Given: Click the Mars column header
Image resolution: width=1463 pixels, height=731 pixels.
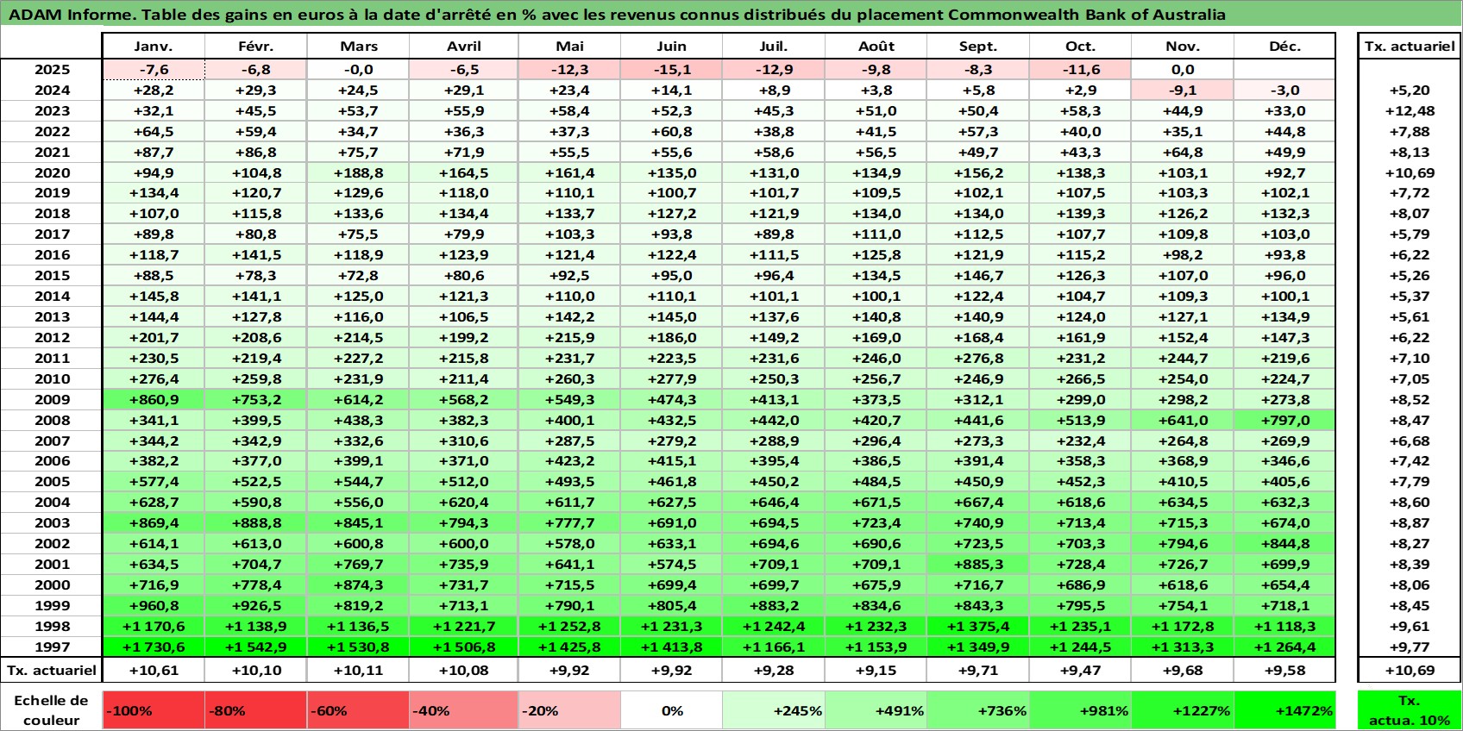Looking at the screenshot, I should click(x=359, y=47).
